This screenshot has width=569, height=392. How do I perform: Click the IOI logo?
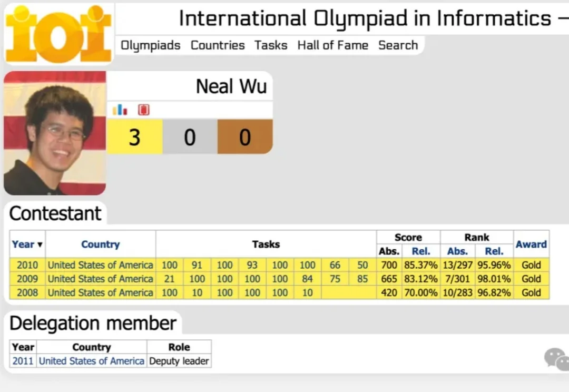[58, 34]
